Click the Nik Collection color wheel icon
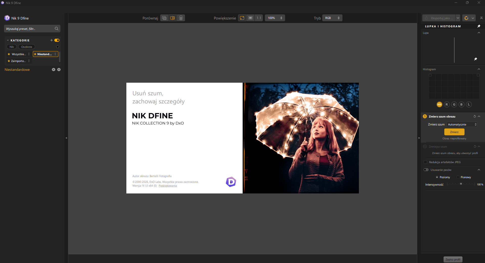 click(x=466, y=18)
